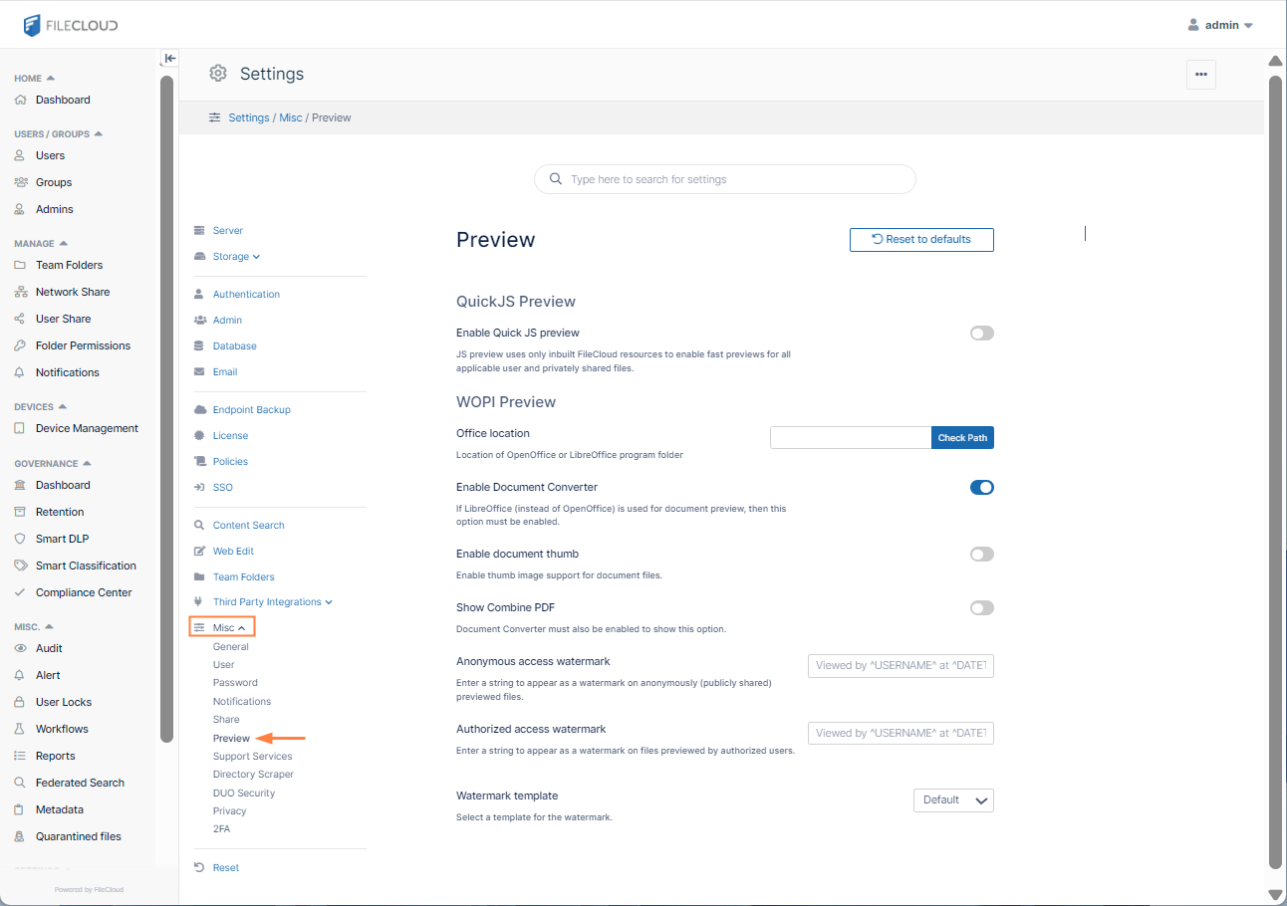1287x906 pixels.
Task: Enable the Quick JS preview toggle
Action: tap(981, 334)
